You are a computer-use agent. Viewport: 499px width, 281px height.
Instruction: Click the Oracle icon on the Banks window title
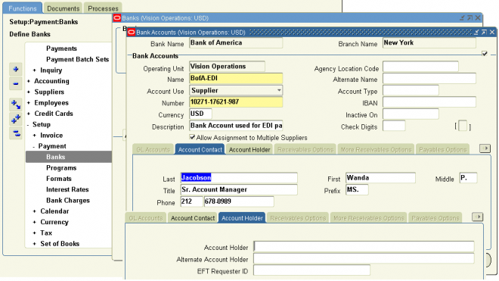tap(117, 18)
